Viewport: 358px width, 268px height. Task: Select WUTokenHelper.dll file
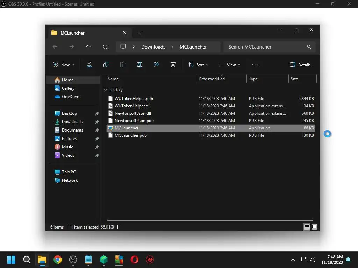click(211, 106)
